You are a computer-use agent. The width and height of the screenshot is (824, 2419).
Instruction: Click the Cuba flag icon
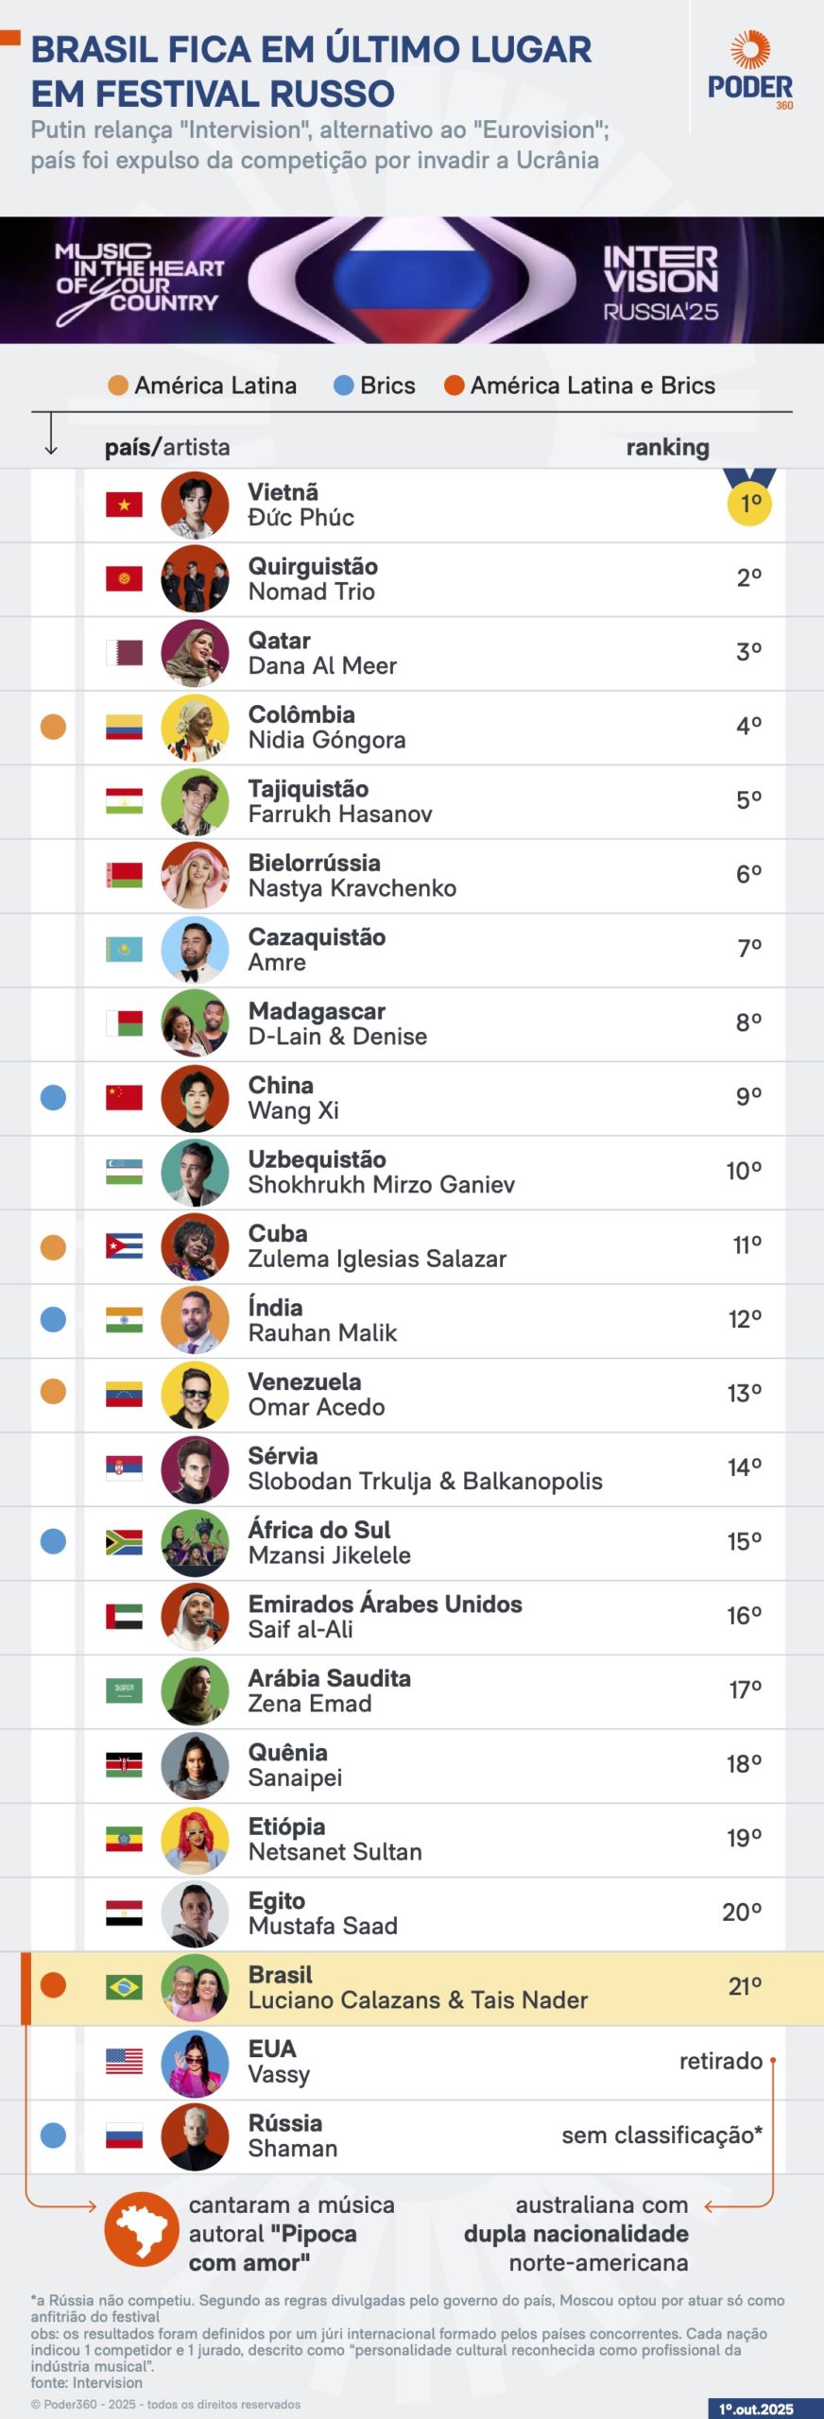124,1246
